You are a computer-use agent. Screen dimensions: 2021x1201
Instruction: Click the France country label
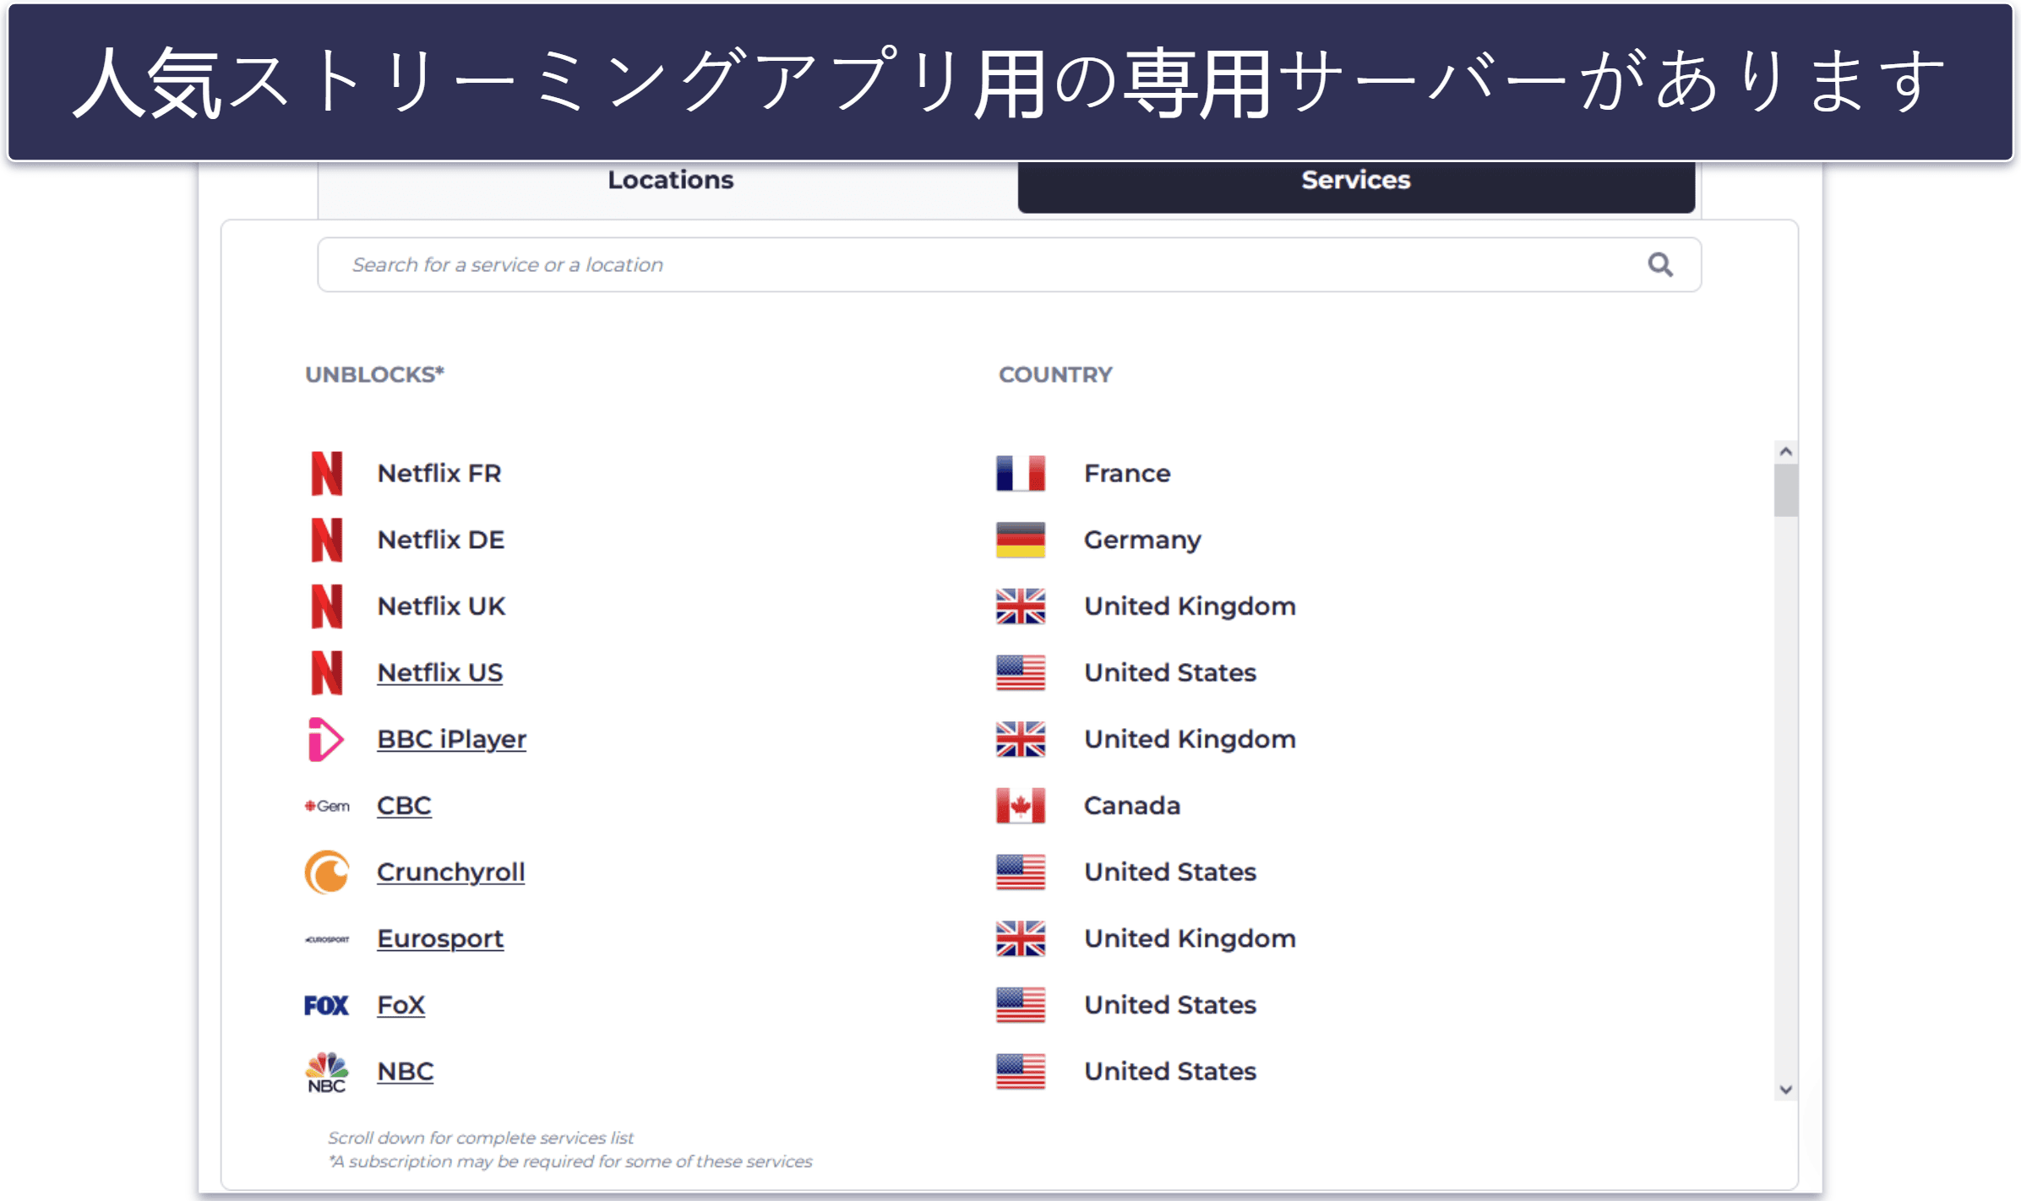(1127, 473)
